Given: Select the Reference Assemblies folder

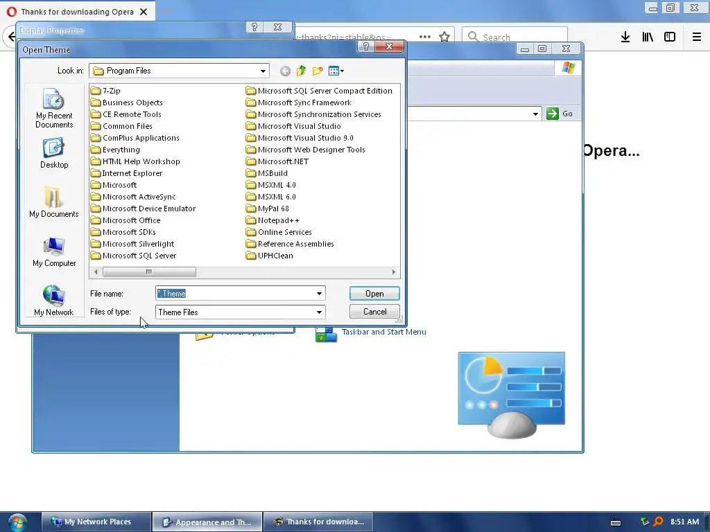Looking at the screenshot, I should 290,244.
